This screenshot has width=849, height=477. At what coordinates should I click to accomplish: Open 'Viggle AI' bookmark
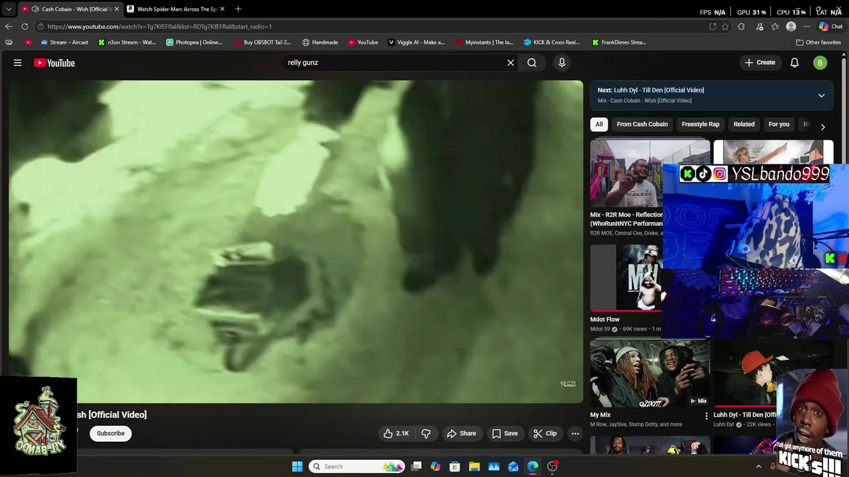coord(416,42)
